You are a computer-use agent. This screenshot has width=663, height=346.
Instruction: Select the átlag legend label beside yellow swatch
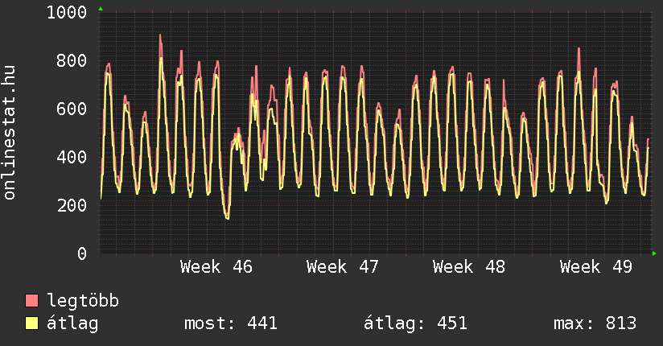[x=72, y=323]
